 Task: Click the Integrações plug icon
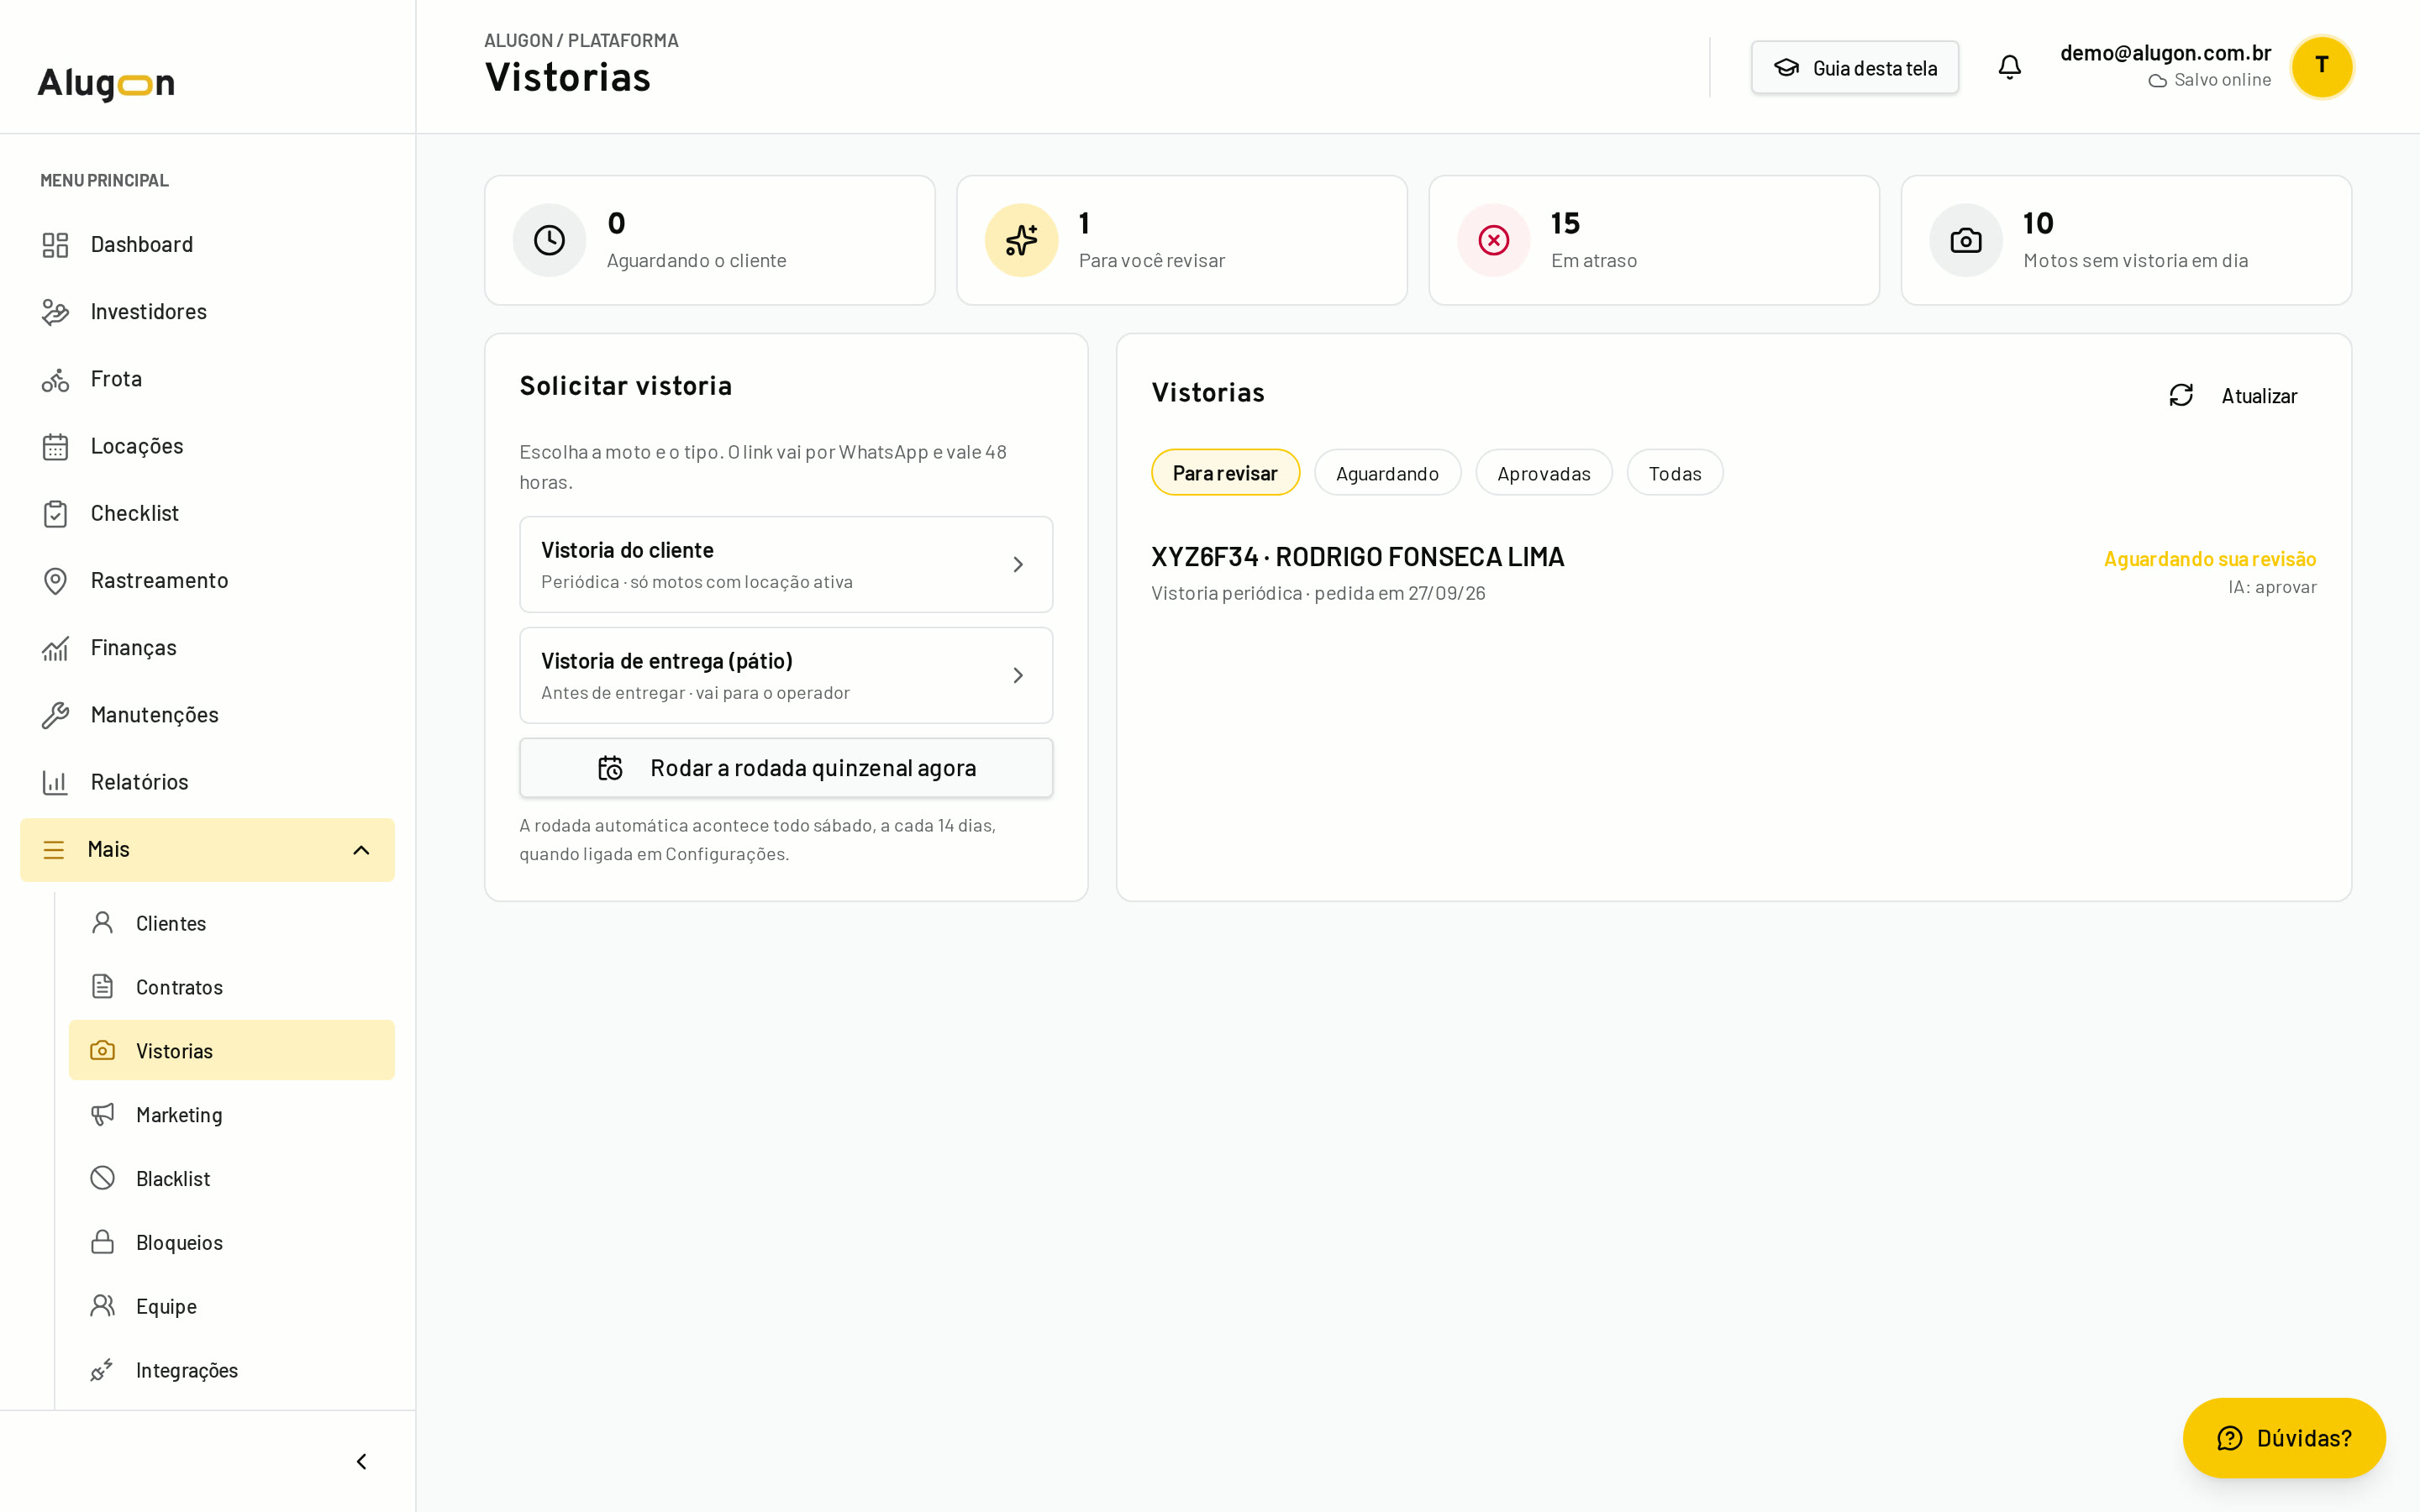pos(102,1369)
